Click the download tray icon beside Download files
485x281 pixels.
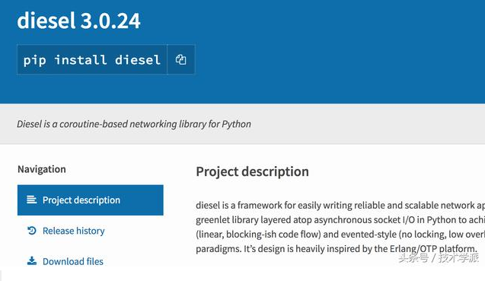coord(31,261)
